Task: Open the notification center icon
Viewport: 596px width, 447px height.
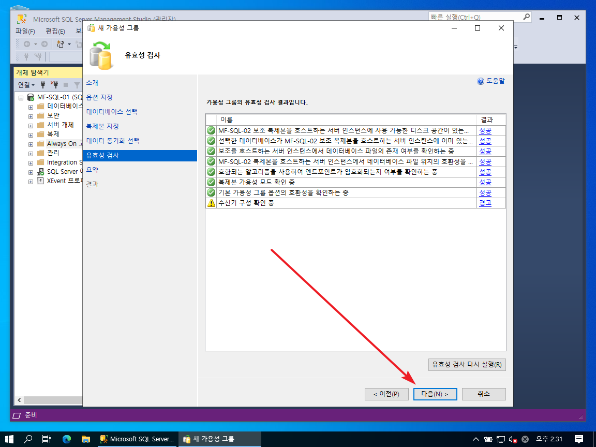Action: pyautogui.click(x=578, y=439)
